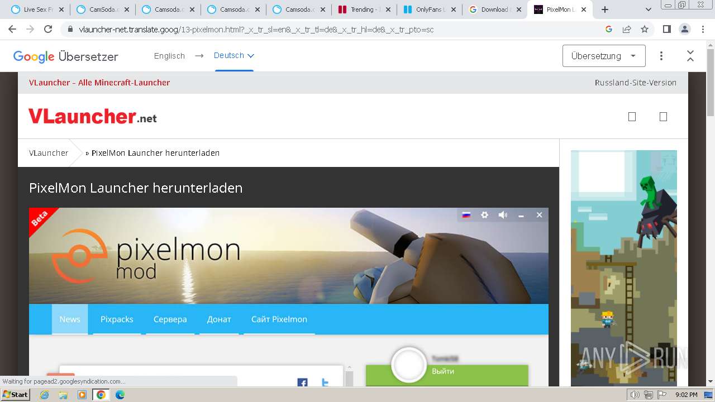Viewport: 715px width, 402px height.
Task: Select source language Englisch
Action: pyautogui.click(x=169, y=56)
